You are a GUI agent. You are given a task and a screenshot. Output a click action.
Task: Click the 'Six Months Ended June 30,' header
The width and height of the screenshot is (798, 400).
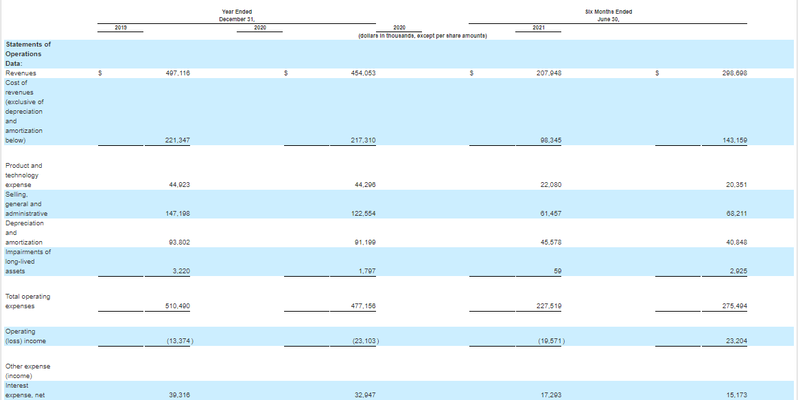(608, 15)
